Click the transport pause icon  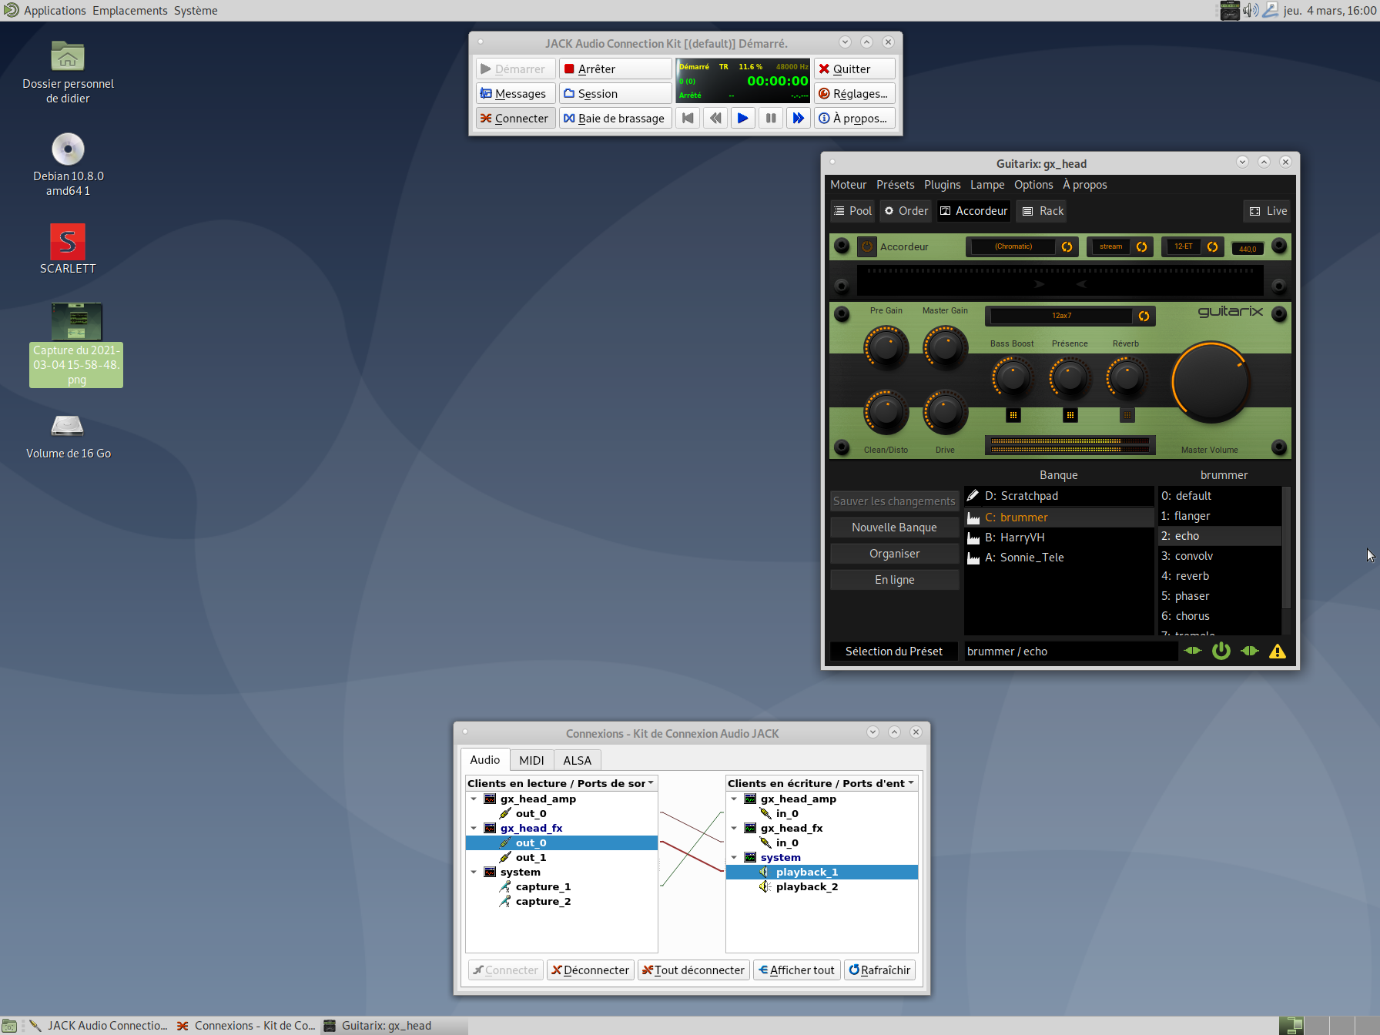tap(770, 118)
